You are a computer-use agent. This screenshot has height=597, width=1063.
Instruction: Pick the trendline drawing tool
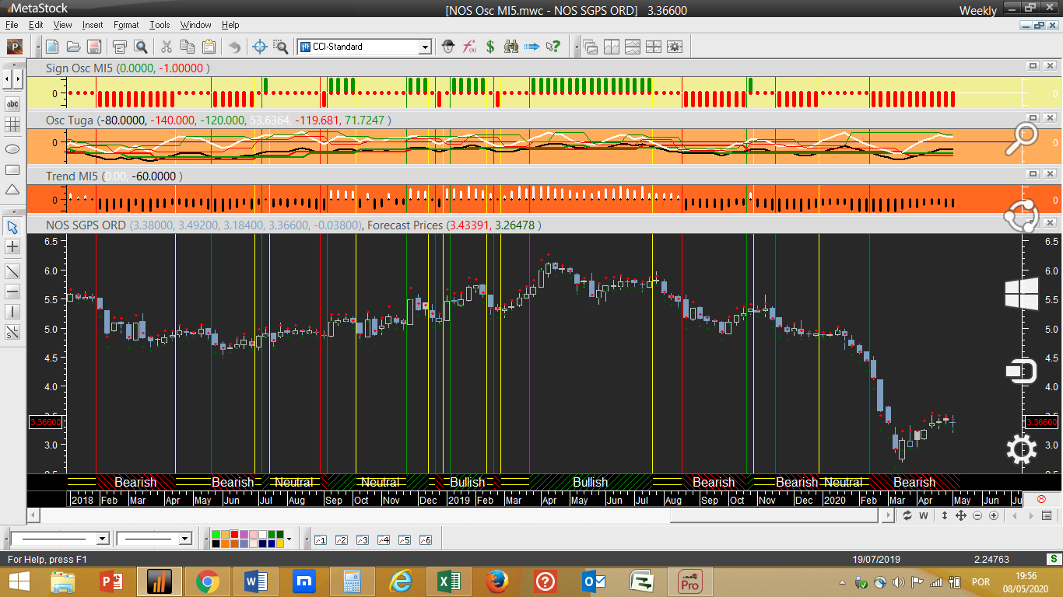12,271
